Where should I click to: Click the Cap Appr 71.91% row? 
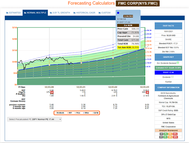128,32
